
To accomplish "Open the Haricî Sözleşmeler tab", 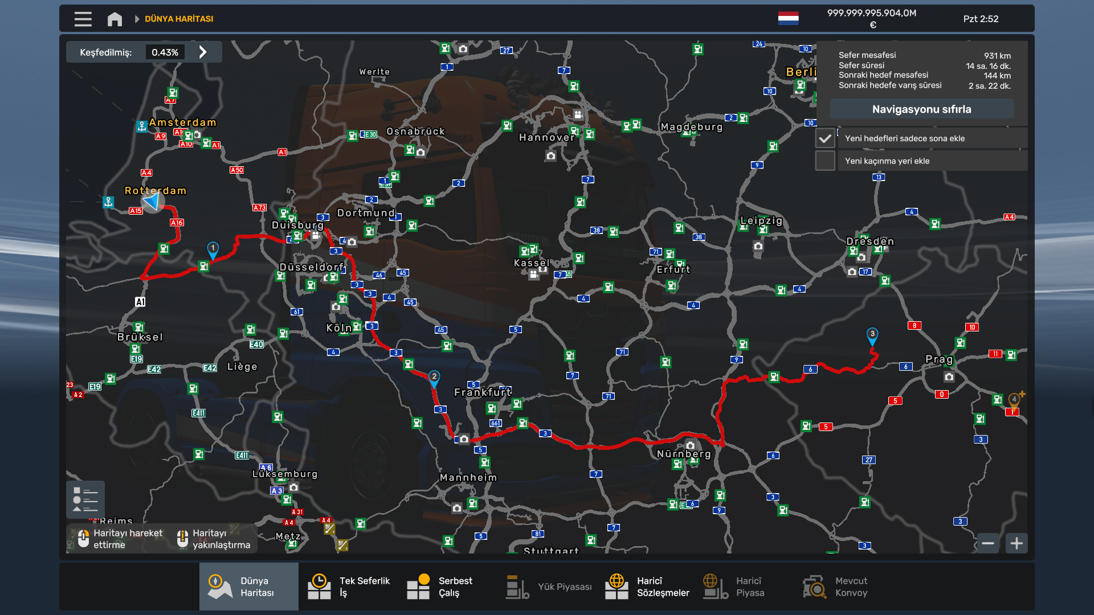I will click(x=647, y=587).
